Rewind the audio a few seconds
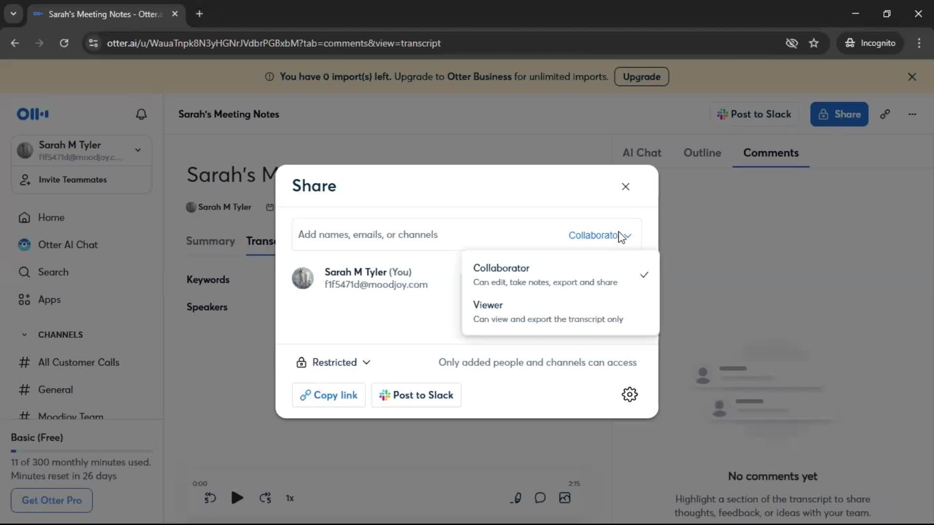 210,498
